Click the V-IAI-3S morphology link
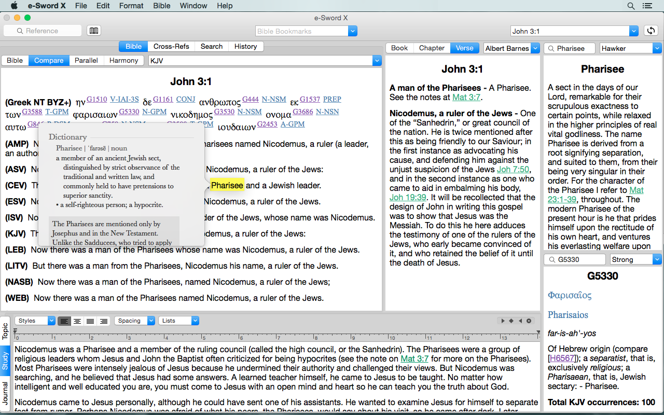This screenshot has height=415, width=664. tap(125, 99)
